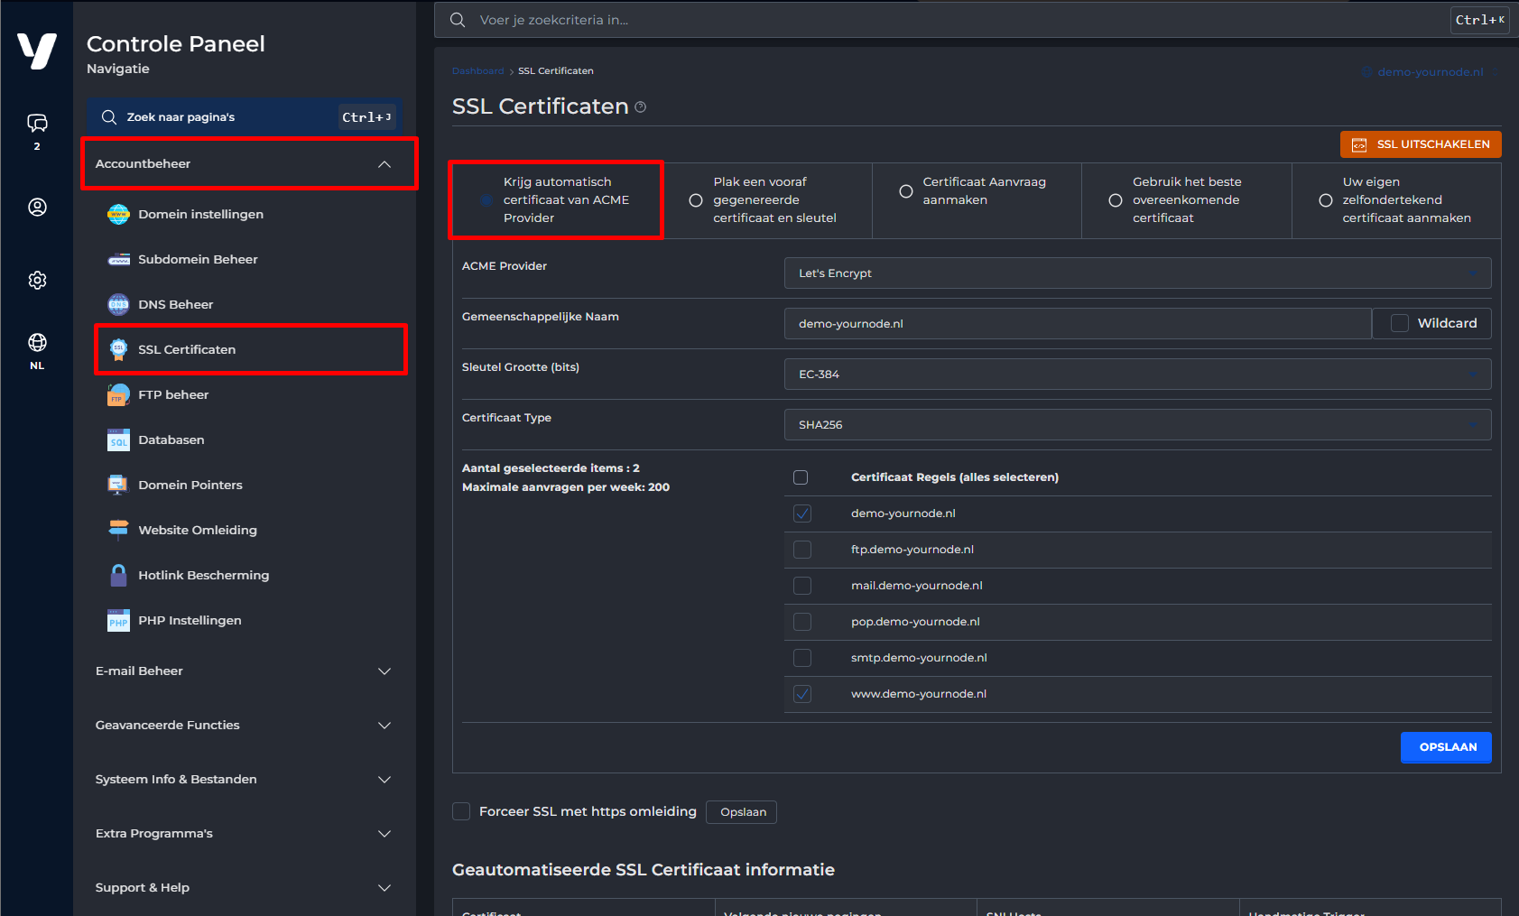Focus the Zoek naar pagina's search field
Image resolution: width=1519 pixels, height=916 pixels.
244,117
